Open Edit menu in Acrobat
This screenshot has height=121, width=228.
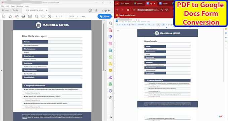click(x=7, y=6)
